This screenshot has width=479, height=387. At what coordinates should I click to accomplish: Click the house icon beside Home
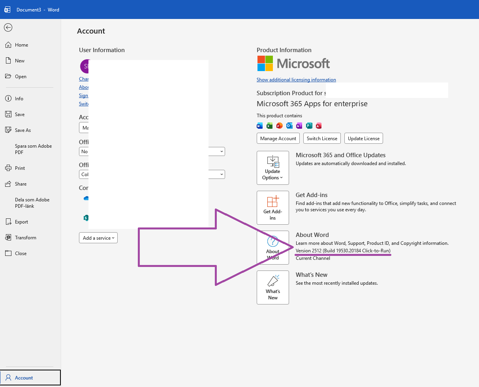[8, 45]
